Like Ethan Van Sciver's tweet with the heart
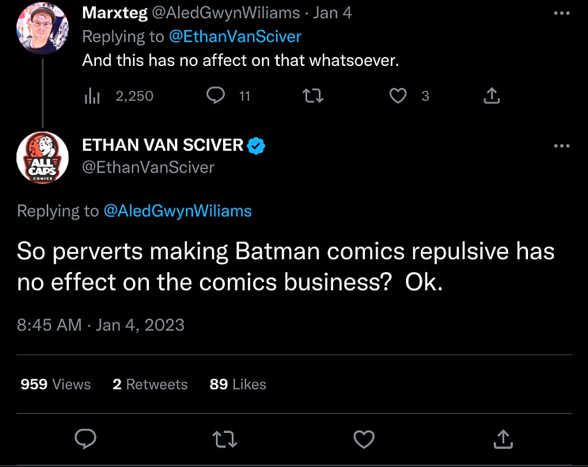This screenshot has height=467, width=588. pyautogui.click(x=364, y=439)
